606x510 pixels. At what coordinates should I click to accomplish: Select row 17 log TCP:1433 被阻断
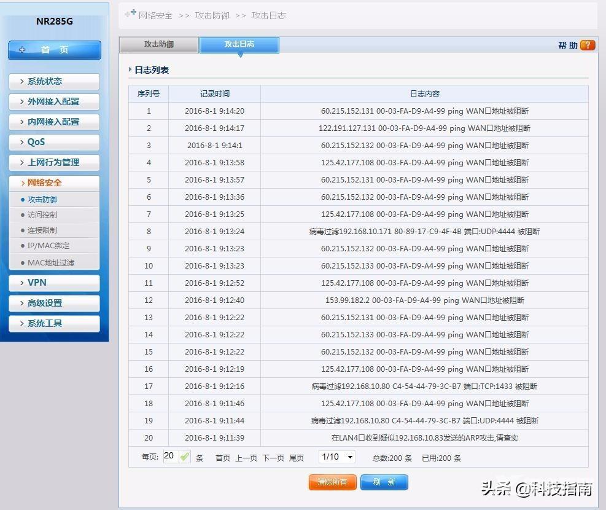tap(424, 386)
